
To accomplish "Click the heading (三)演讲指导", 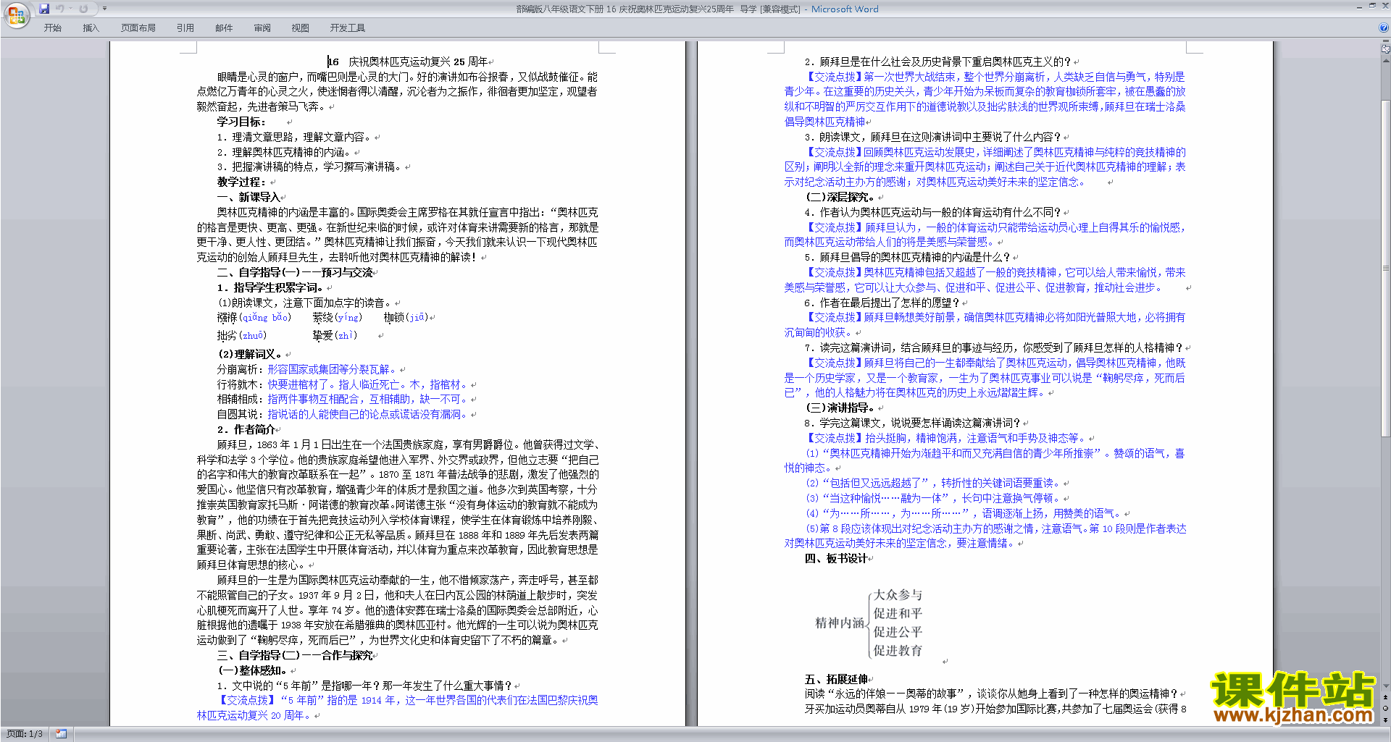I will click(840, 408).
